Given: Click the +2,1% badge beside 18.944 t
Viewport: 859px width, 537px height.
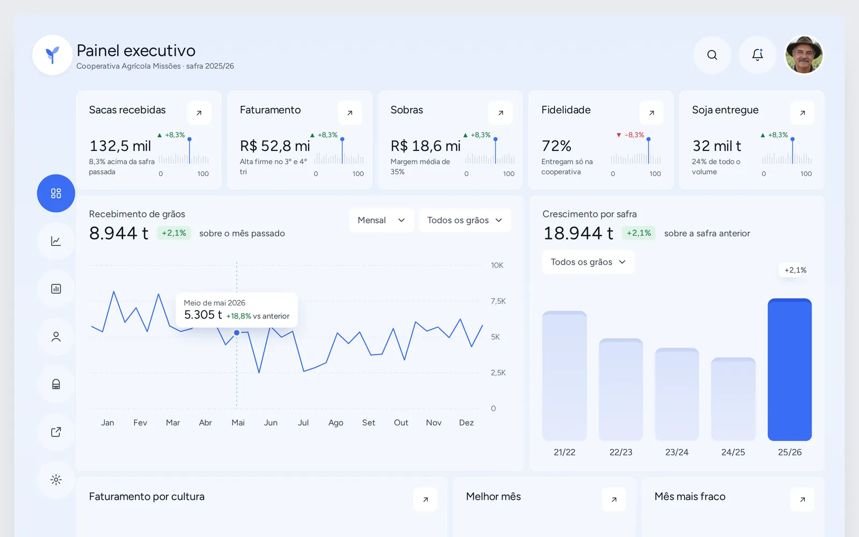Looking at the screenshot, I should coord(639,233).
